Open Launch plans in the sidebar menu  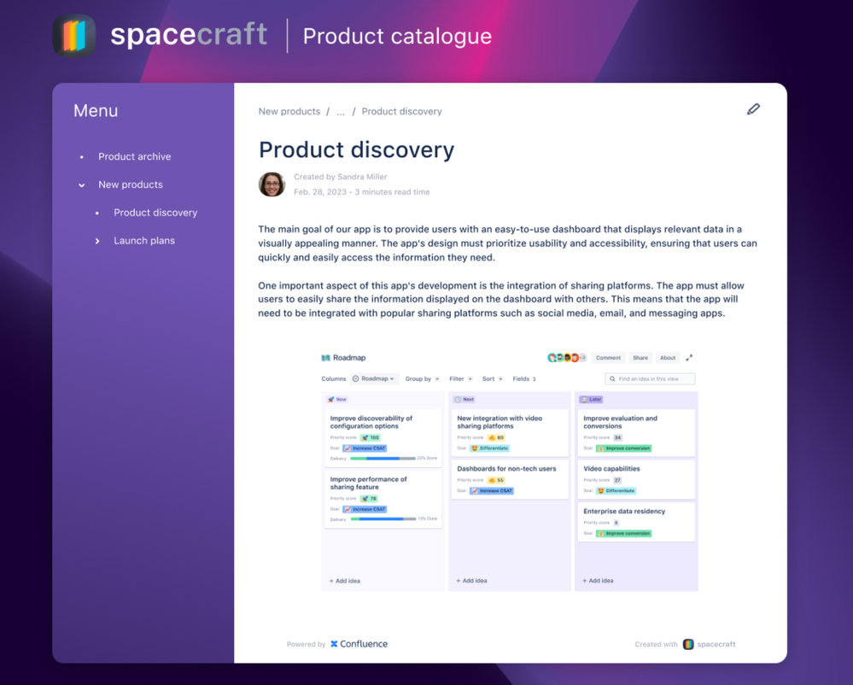point(144,241)
